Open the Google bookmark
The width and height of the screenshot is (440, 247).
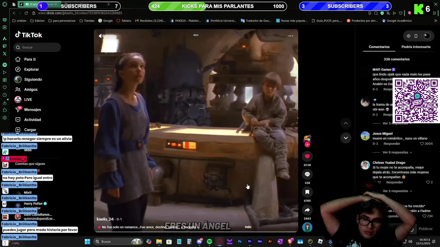106,21
